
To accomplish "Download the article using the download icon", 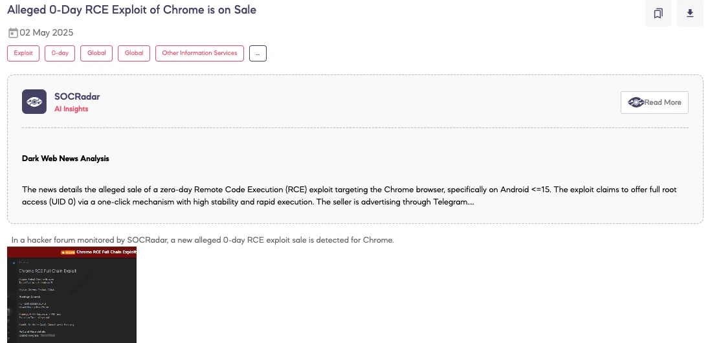I will (690, 13).
